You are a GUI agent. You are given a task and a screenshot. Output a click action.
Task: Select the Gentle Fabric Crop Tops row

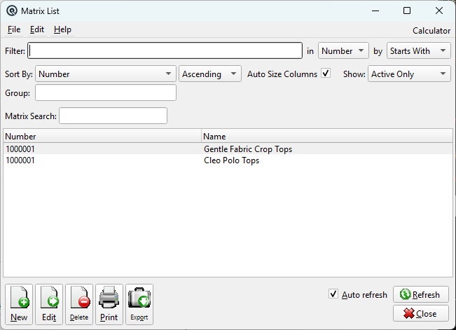[228, 149]
